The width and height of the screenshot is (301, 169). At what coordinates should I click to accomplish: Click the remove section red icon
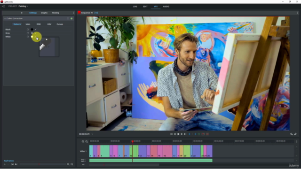pyautogui.click(x=207, y=134)
